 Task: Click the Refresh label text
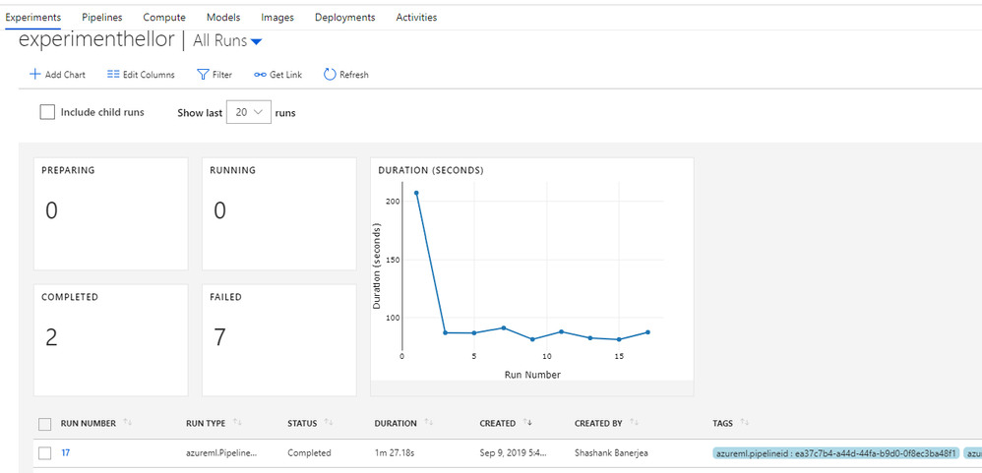pos(354,75)
